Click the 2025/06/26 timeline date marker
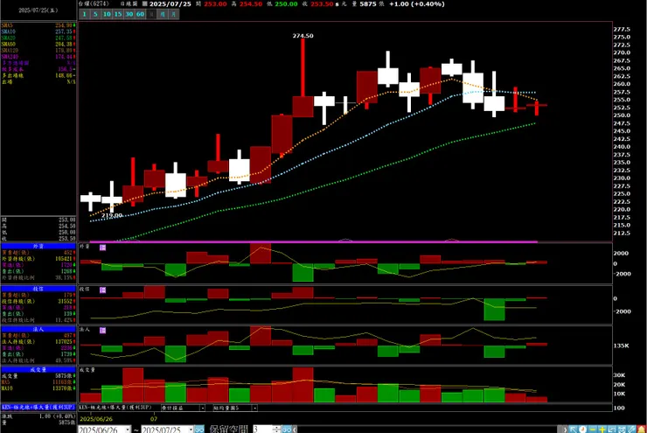The image size is (647, 433). [x=96, y=419]
